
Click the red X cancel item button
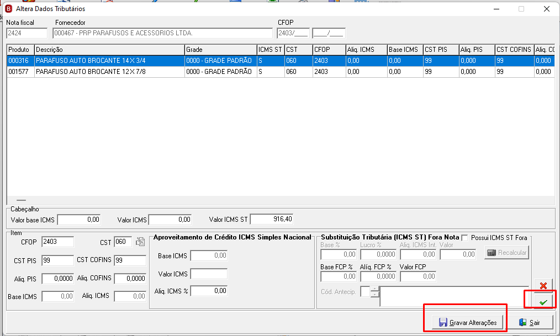point(543,285)
